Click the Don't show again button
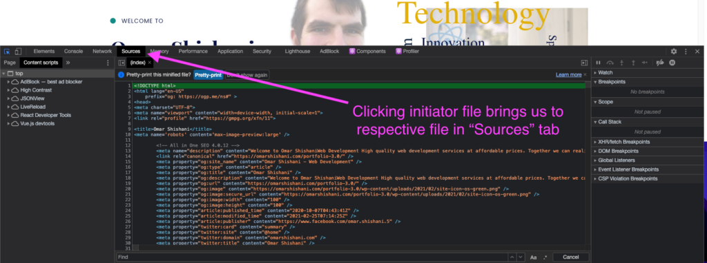This screenshot has height=263, width=707. click(x=247, y=75)
